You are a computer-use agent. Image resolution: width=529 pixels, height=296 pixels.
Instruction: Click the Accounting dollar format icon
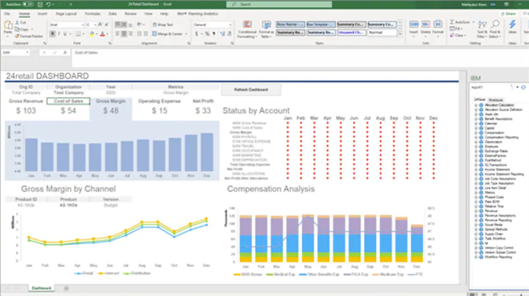click(x=197, y=34)
